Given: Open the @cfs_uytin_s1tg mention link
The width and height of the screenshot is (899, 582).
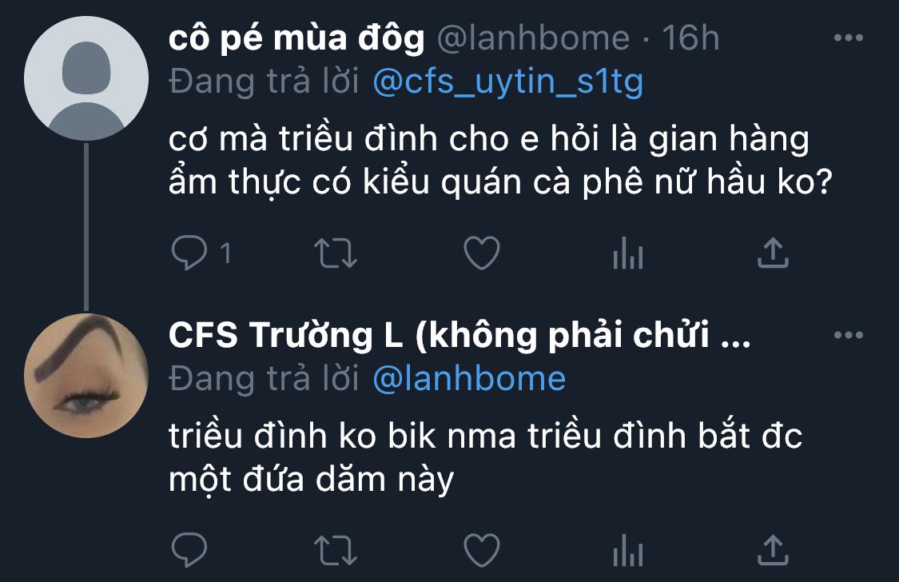Looking at the screenshot, I should pyautogui.click(x=508, y=82).
